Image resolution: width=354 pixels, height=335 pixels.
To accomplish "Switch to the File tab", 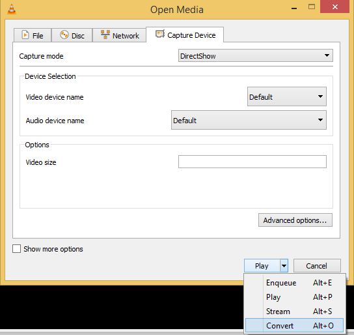I will pyautogui.click(x=33, y=35).
